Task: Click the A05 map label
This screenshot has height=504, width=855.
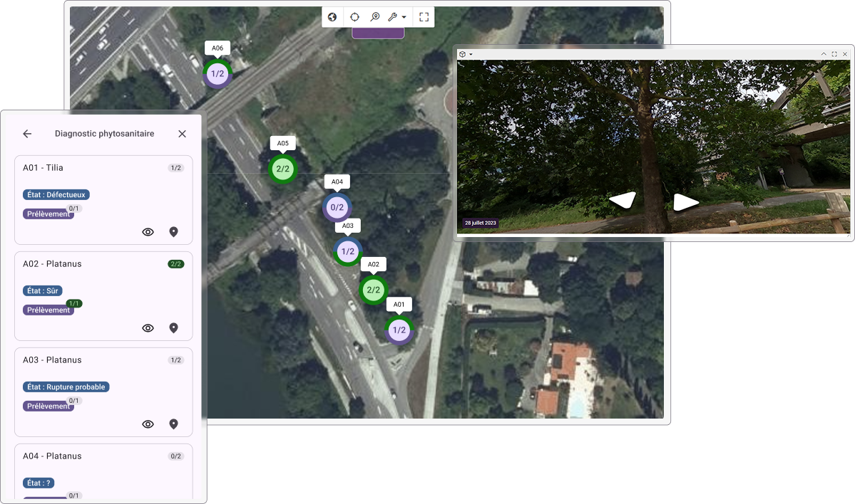Action: pyautogui.click(x=282, y=143)
